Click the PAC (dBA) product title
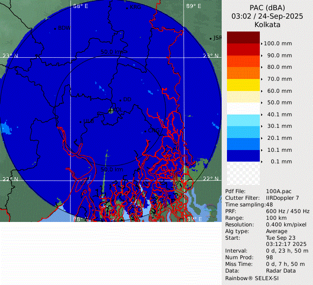The height and width of the screenshot is (285, 313). click(x=267, y=8)
